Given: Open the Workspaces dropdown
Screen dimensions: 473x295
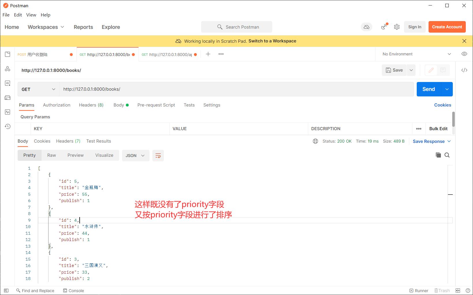Looking at the screenshot, I should coord(46,27).
